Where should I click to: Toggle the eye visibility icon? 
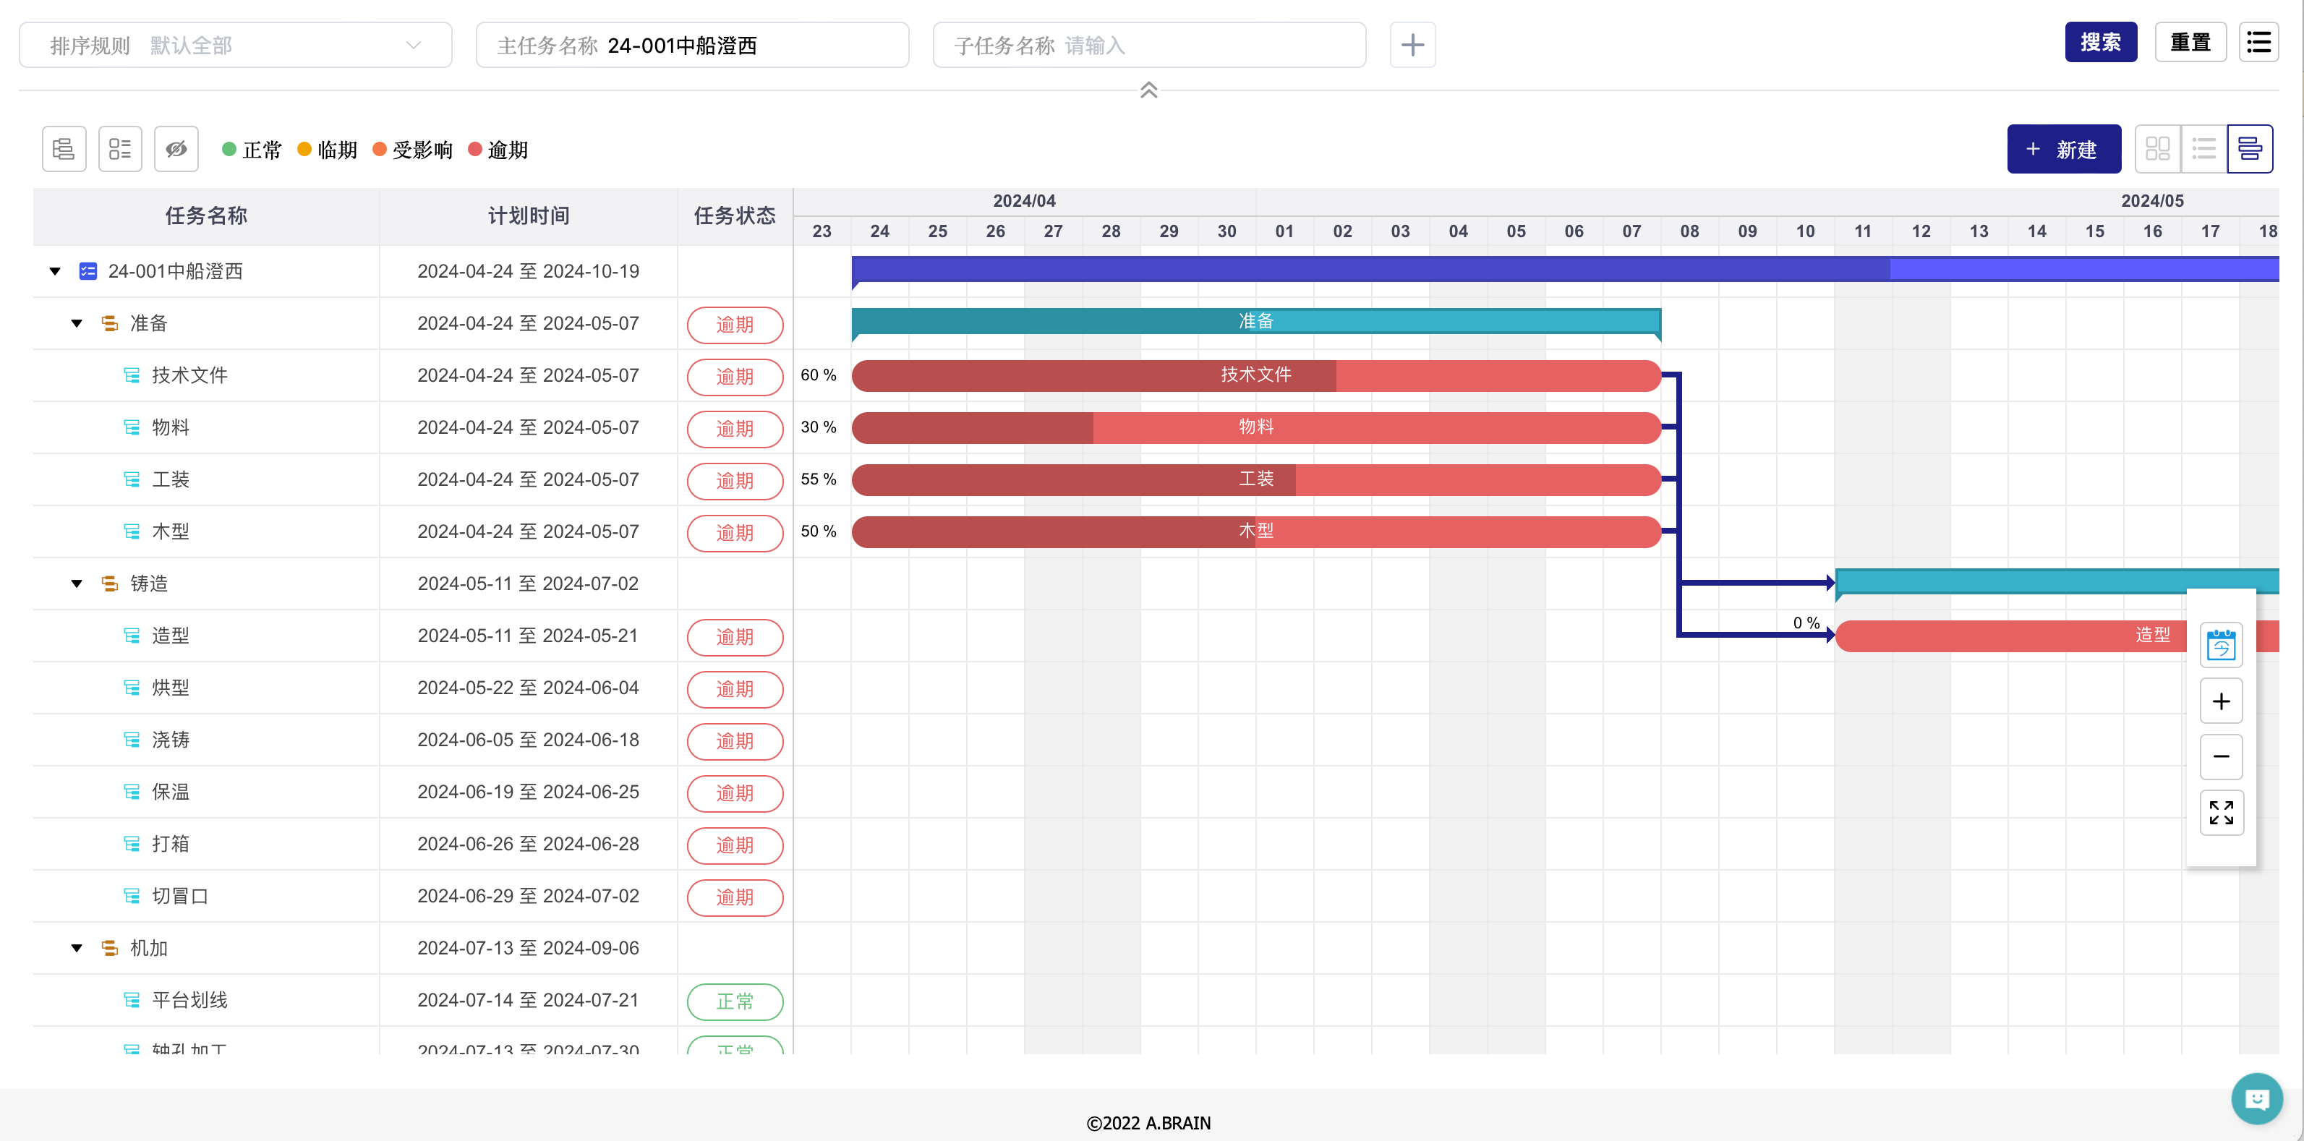tap(176, 148)
